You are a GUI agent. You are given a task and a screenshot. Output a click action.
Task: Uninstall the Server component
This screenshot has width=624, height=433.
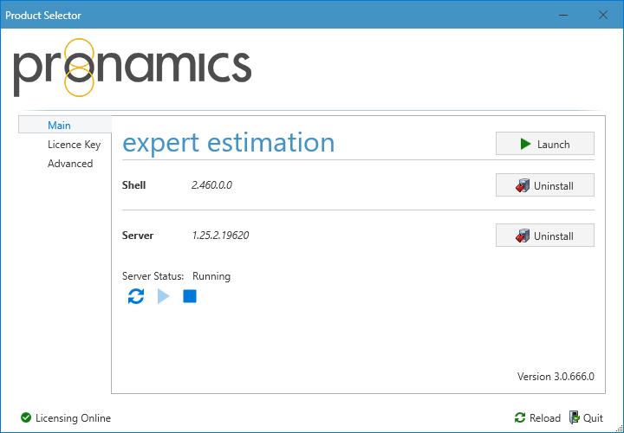click(x=544, y=236)
